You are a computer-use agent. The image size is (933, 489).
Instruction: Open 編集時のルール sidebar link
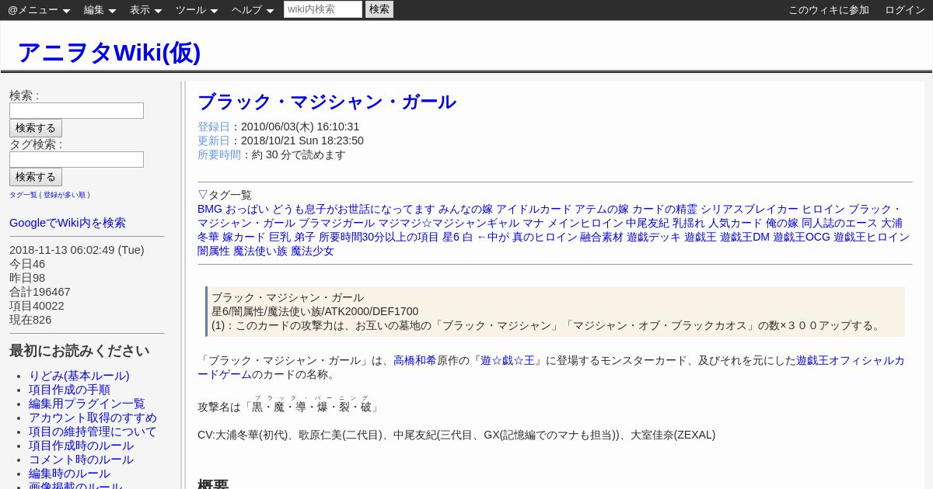click(x=69, y=473)
